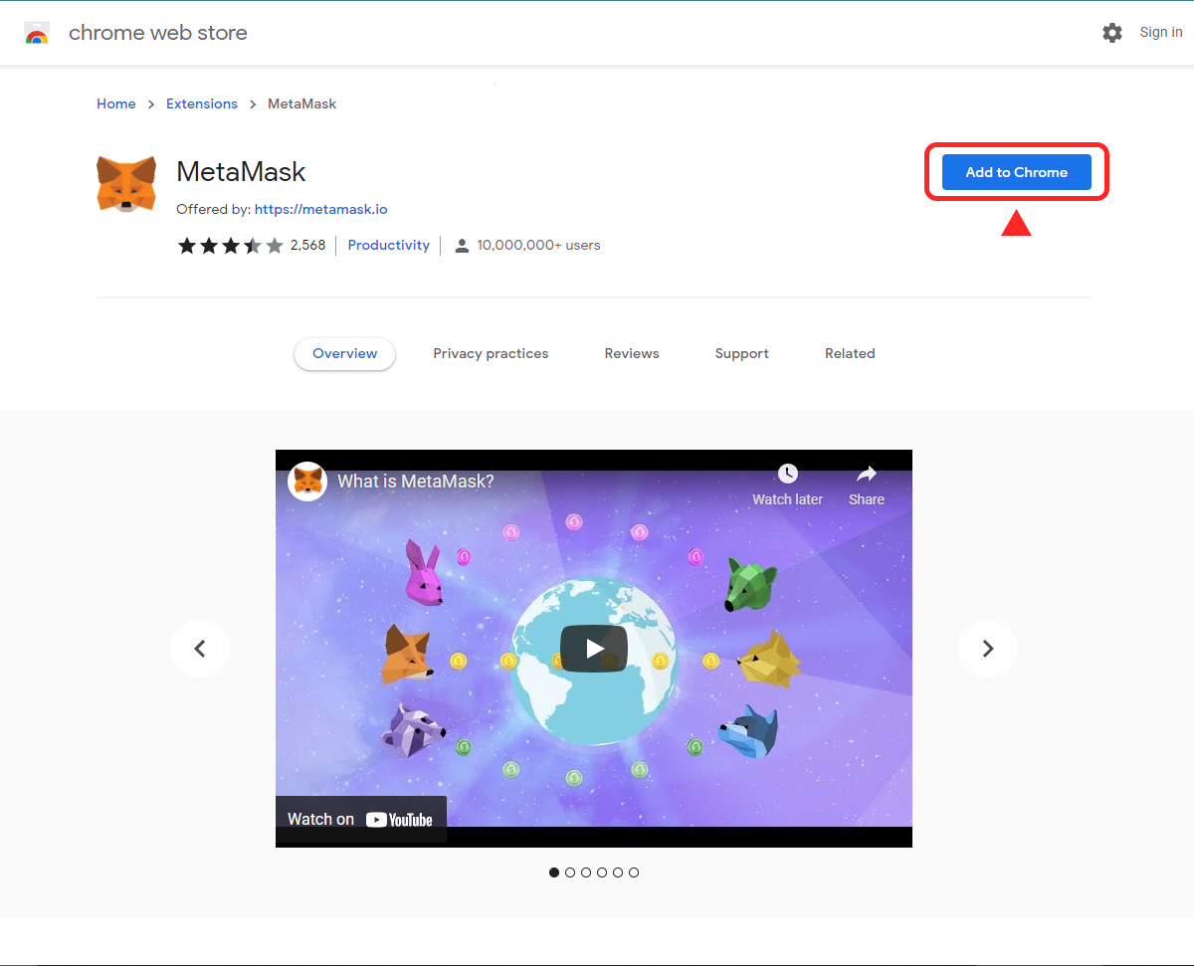Screen dimensions: 1194x966
Task: Go to previous screenshot with left arrow
Action: [x=200, y=649]
